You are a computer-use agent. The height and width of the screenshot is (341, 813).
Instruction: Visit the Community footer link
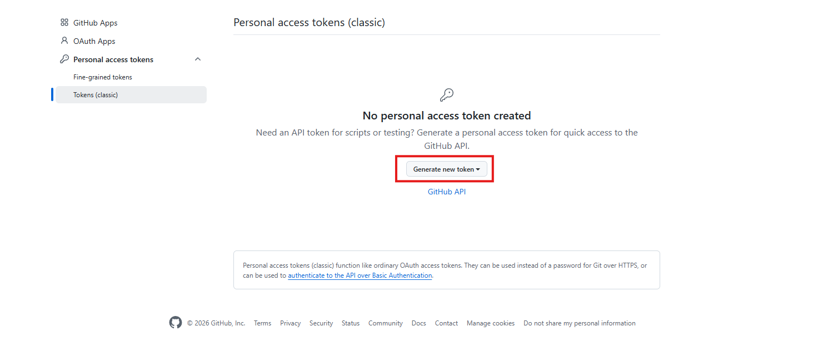(x=385, y=323)
